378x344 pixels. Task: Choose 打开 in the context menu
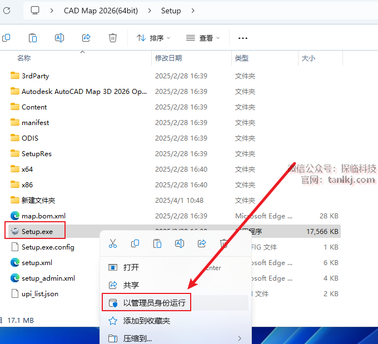[175, 267]
